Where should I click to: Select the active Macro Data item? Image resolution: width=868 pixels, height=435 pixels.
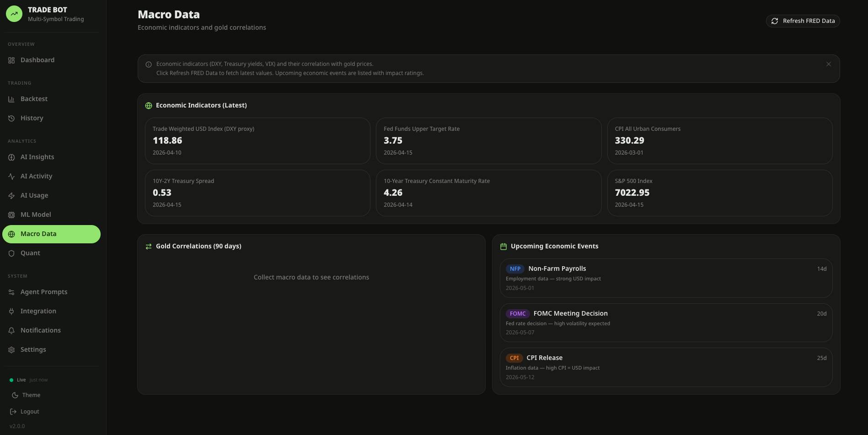click(51, 234)
